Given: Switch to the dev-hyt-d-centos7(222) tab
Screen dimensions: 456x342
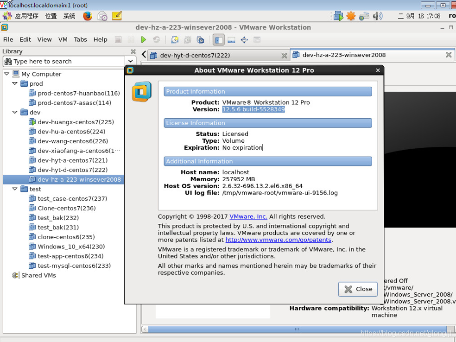Looking at the screenshot, I should (x=218, y=55).
